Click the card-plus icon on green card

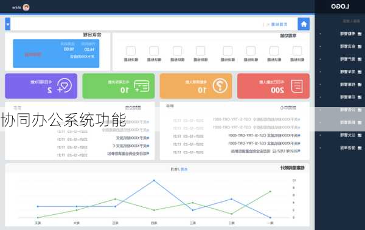pyautogui.click(x=142, y=86)
